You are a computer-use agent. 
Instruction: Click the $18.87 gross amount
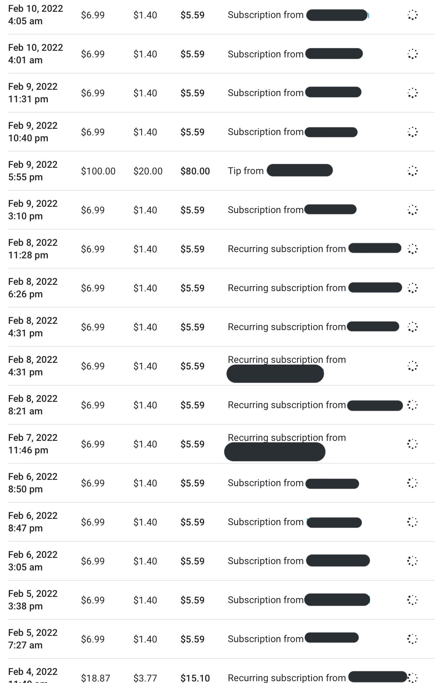96,678
